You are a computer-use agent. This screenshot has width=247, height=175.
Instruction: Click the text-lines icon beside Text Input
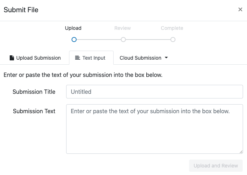[x=77, y=58]
